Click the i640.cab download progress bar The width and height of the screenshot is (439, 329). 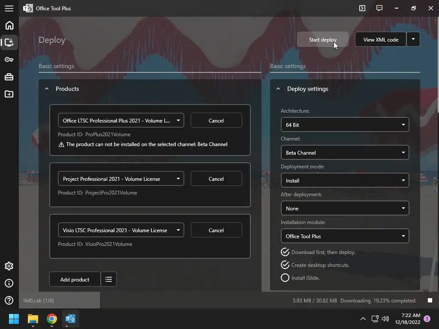click(59, 300)
